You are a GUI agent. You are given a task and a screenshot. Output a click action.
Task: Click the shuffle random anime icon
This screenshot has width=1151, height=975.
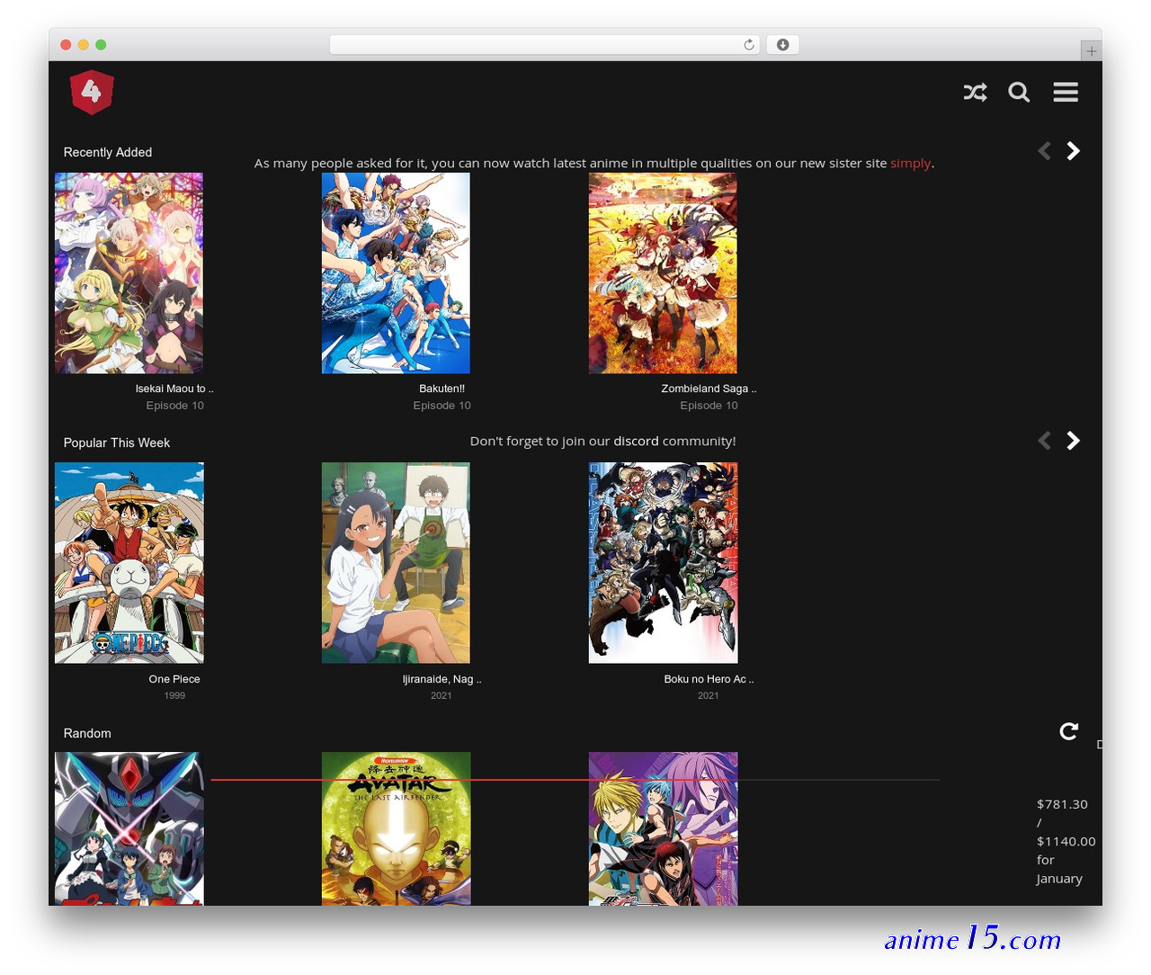(x=976, y=92)
